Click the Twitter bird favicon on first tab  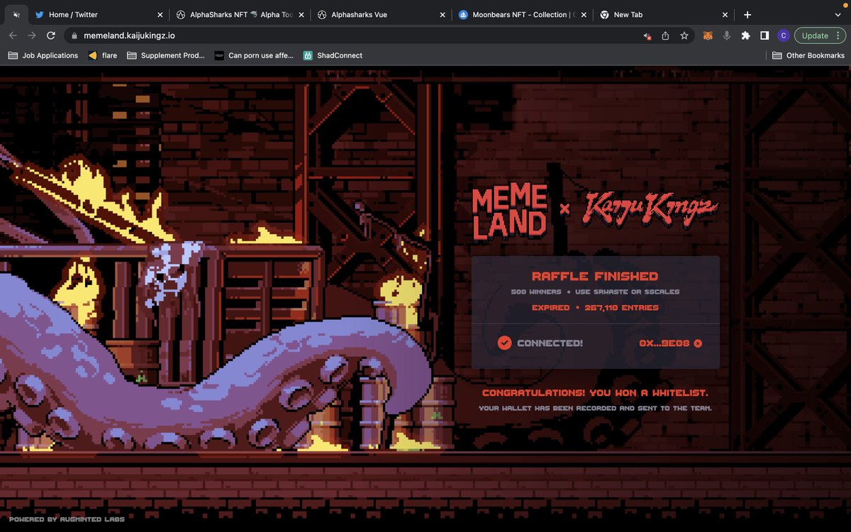39,14
